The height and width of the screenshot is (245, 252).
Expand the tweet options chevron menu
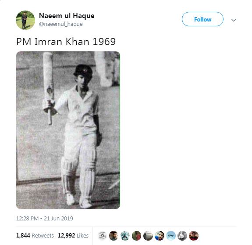click(234, 20)
